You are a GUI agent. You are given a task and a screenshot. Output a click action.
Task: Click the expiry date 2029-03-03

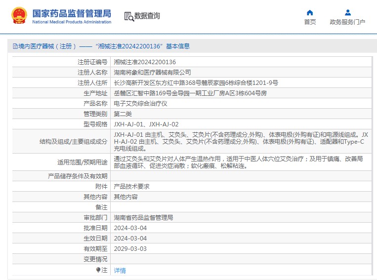[130, 249]
